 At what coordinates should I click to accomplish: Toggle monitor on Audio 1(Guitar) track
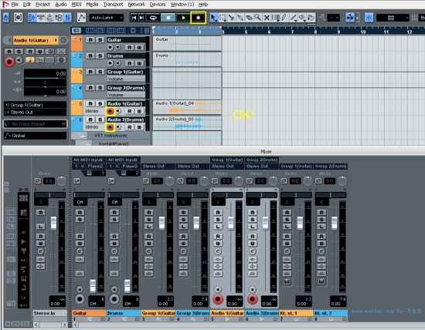click(x=118, y=111)
